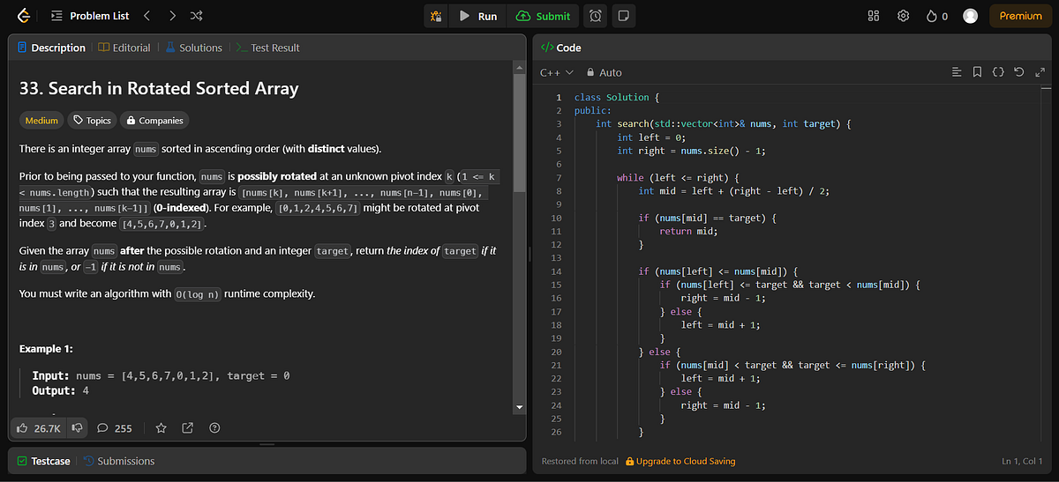
Task: Click 'Ln 1, Col 1' status text
Action: click(x=1024, y=461)
